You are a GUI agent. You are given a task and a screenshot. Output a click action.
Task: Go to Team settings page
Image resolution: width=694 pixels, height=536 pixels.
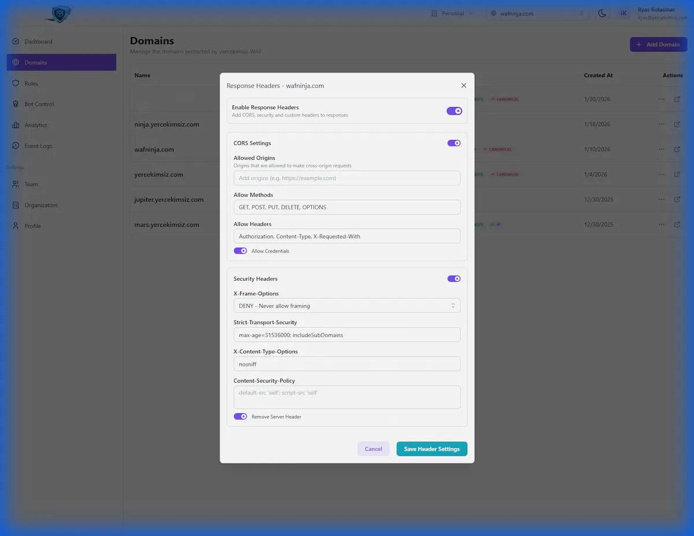point(61,184)
